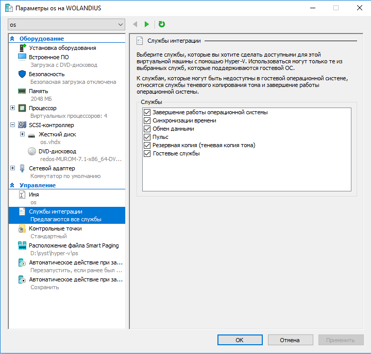Click the Отмена button

(x=290, y=340)
